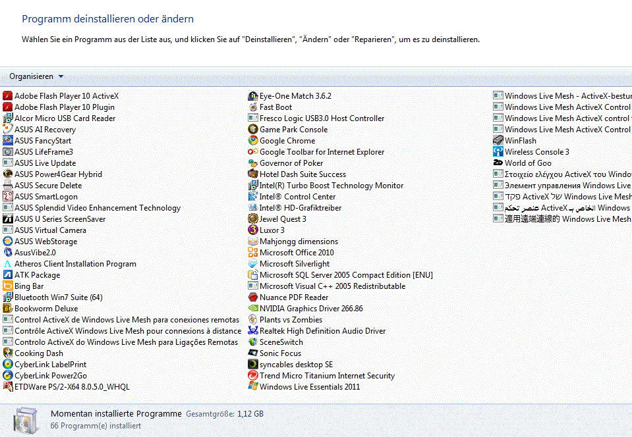Image resolution: width=632 pixels, height=437 pixels.
Task: Select Intel® HD-Grafiktreiber entry
Action: click(295, 207)
